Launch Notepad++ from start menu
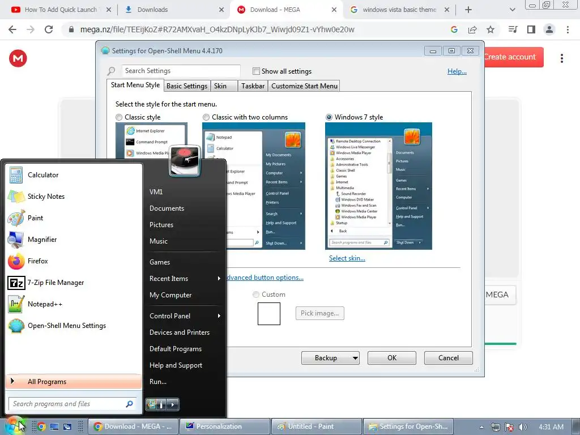Screen dimensions: 580x435 (74, 304)
